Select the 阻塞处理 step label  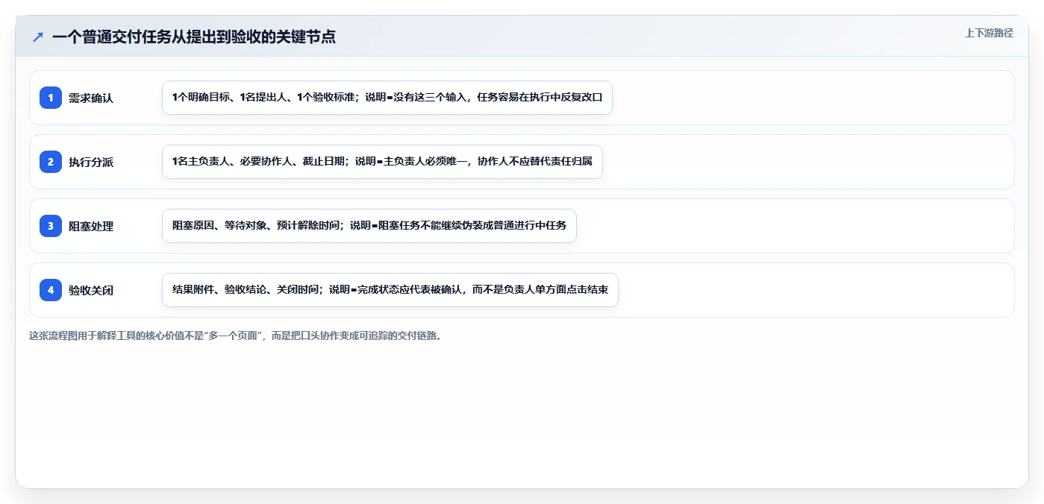[x=91, y=226]
